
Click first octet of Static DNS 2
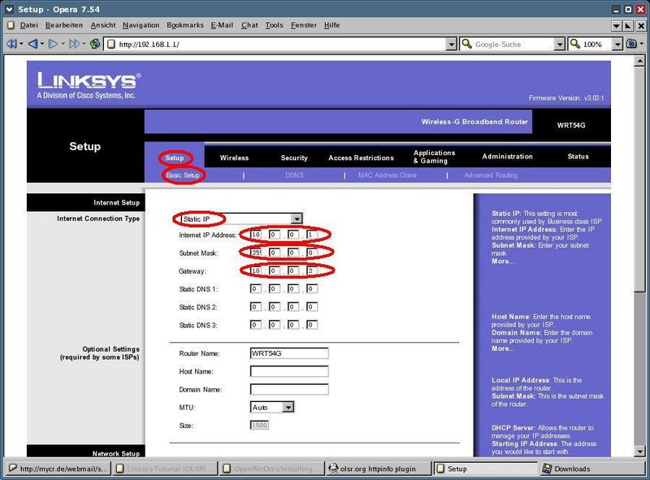point(256,307)
